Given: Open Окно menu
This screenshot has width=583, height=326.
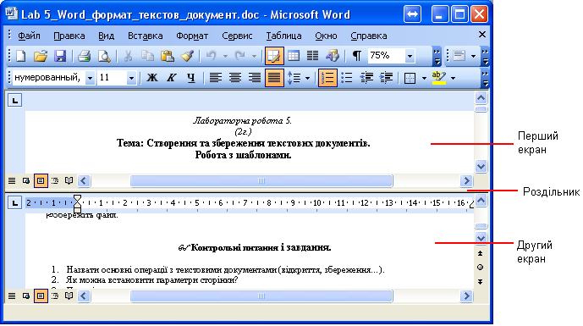Looking at the screenshot, I should pos(326,36).
